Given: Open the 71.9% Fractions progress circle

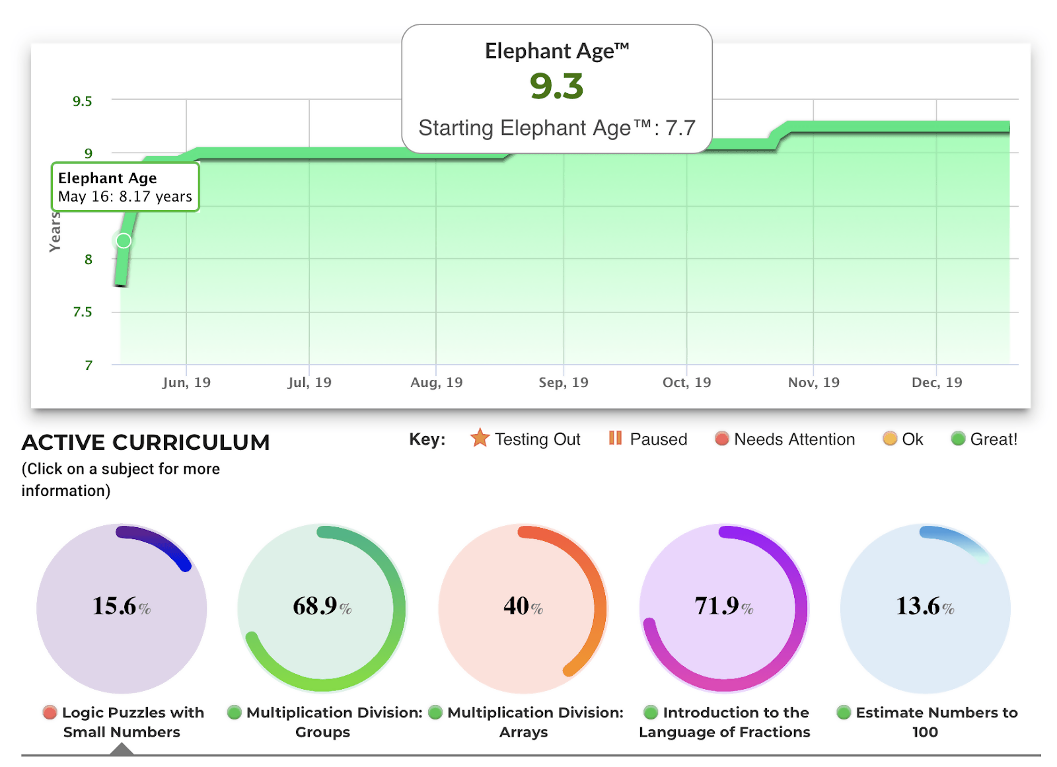Looking at the screenshot, I should click(724, 608).
